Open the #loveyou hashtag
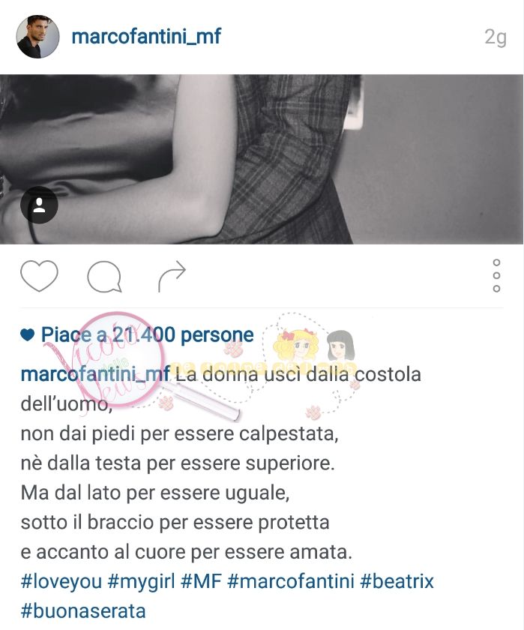The width and height of the screenshot is (524, 630). [61, 581]
